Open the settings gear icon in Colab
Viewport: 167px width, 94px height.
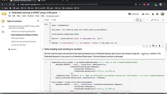[x=157, y=14]
